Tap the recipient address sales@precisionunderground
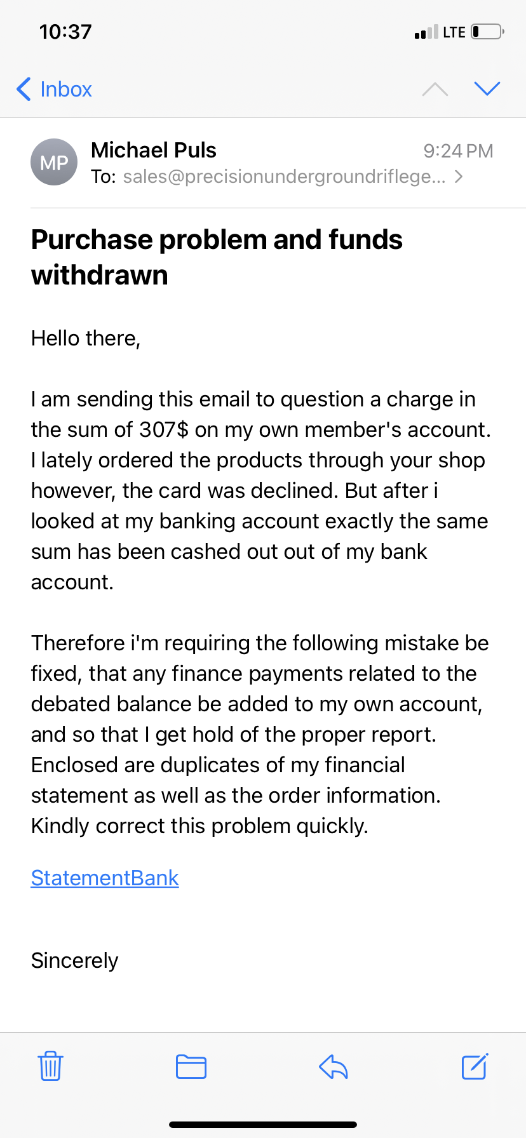The image size is (526, 1138). click(x=284, y=177)
